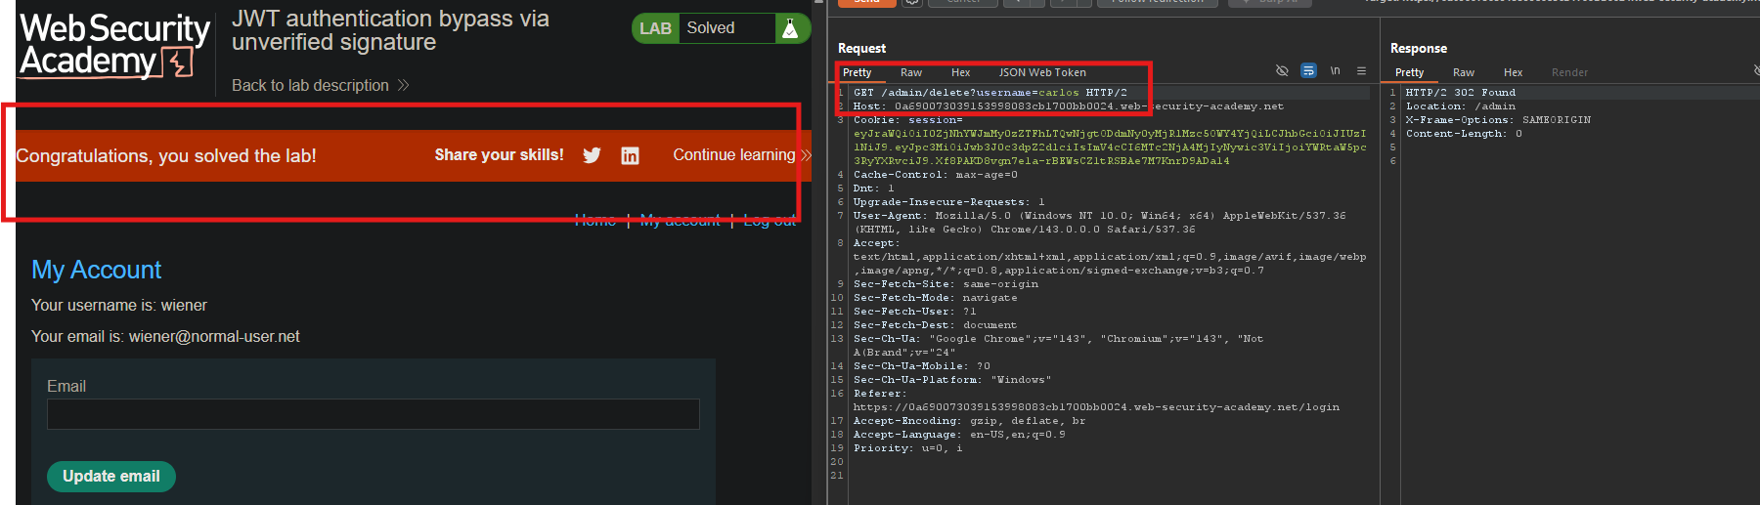
Task: Click the Response panel title
Action: click(x=1419, y=48)
